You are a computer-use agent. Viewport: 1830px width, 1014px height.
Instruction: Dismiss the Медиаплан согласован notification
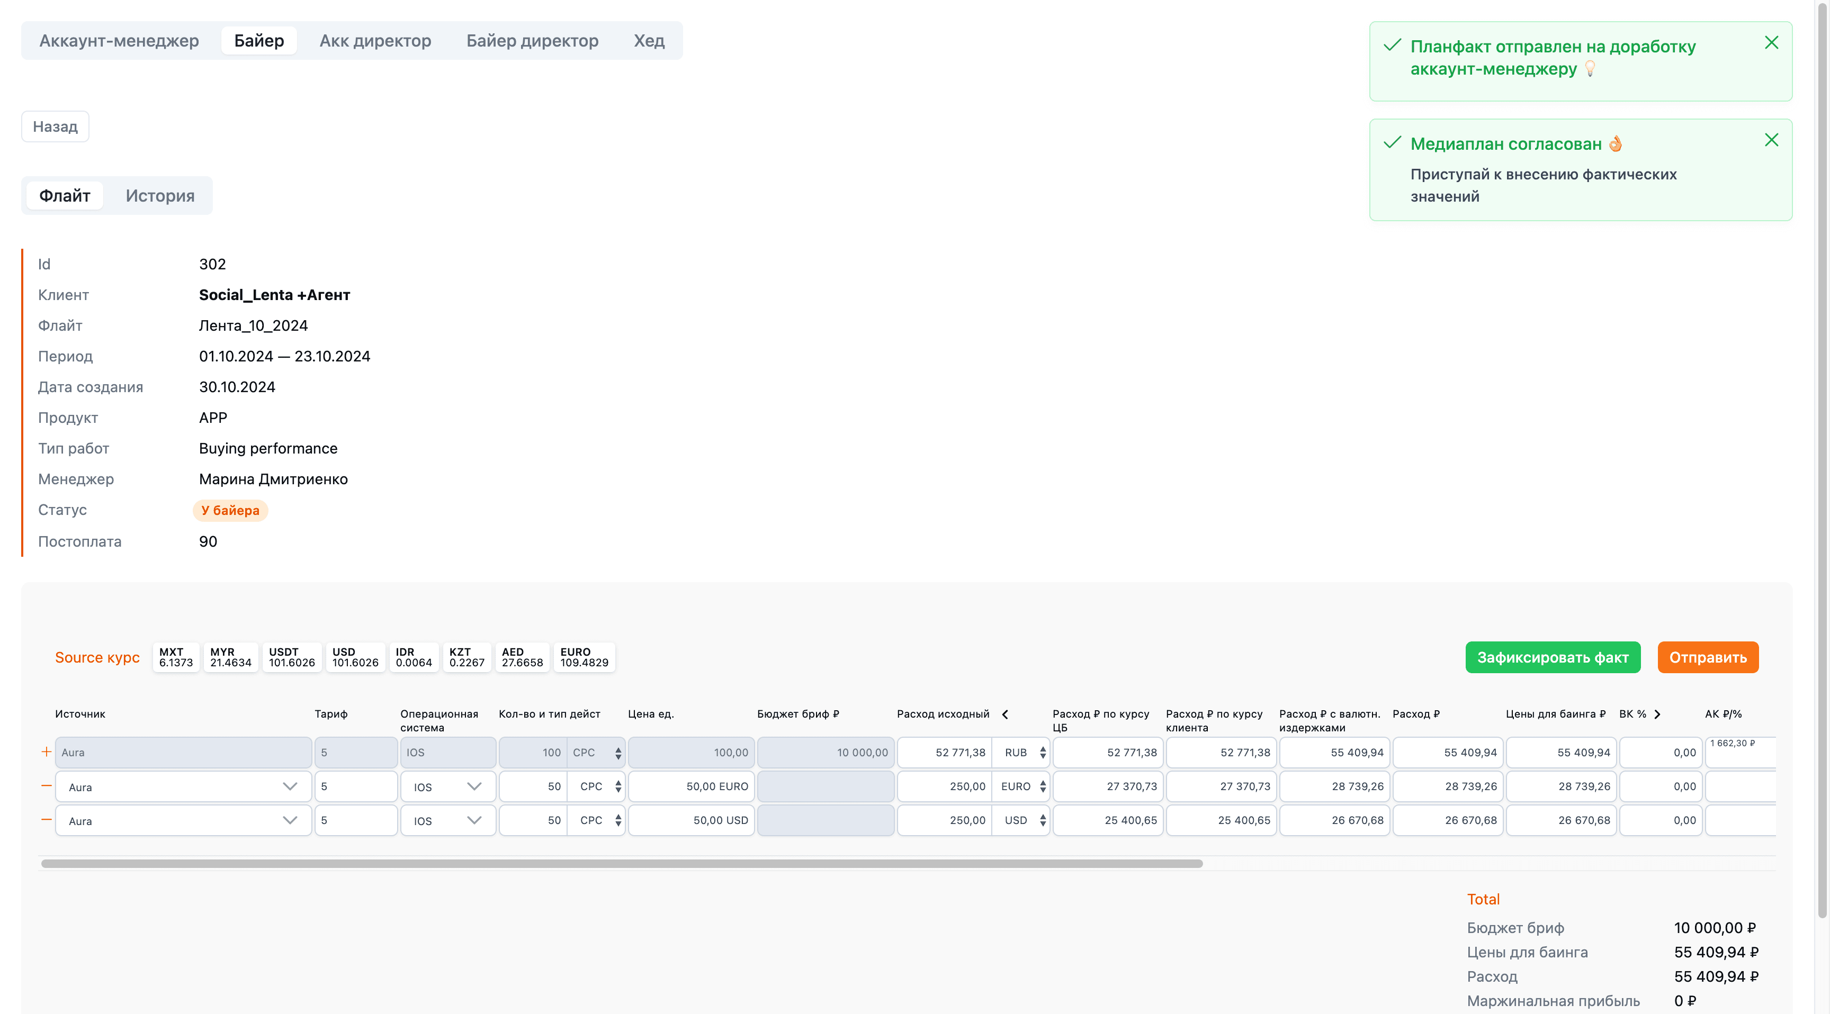[x=1771, y=140]
